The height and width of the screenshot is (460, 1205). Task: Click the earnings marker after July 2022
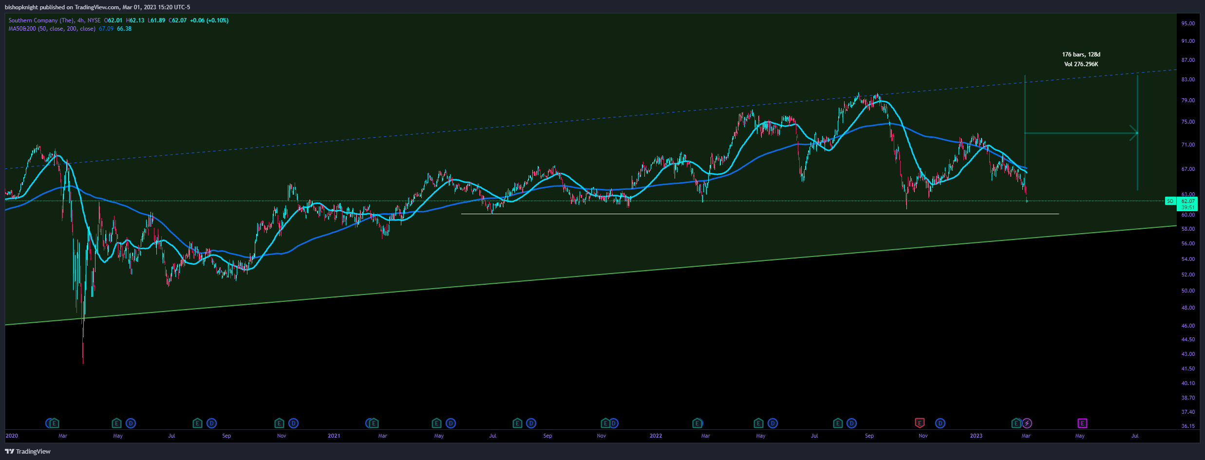(x=838, y=423)
